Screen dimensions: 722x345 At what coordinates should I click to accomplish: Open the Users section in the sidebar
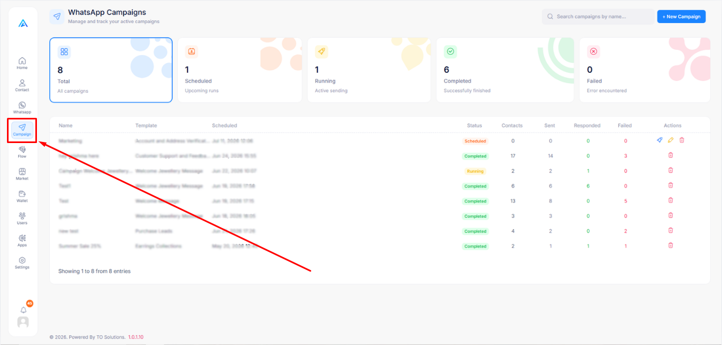(22, 219)
